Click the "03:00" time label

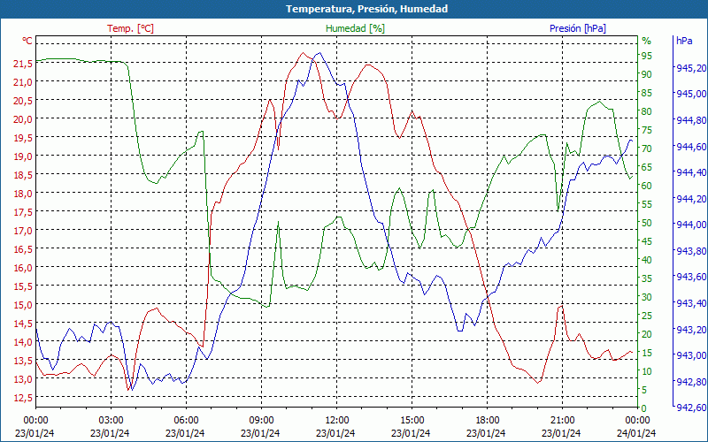click(111, 419)
